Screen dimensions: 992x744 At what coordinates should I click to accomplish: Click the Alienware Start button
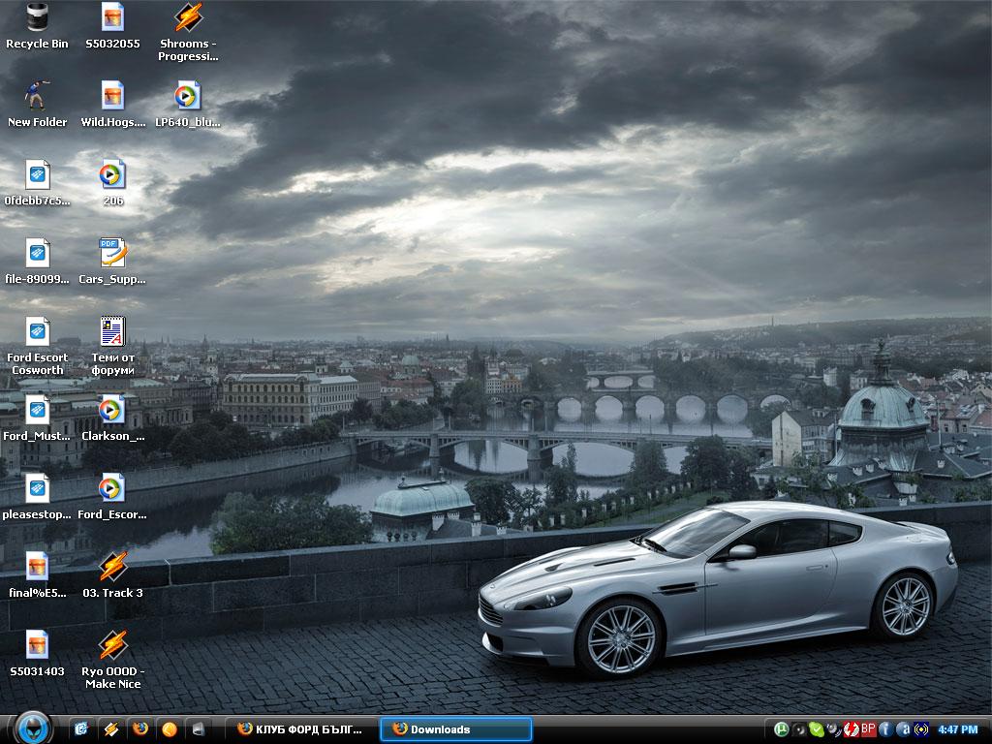[x=32, y=728]
